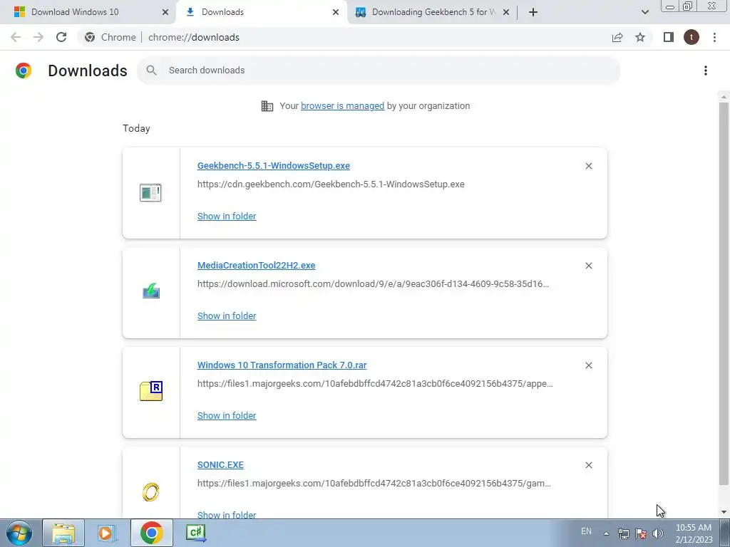Screen dimensions: 730x547
Task: Click the network tray icon
Action: [623, 533]
